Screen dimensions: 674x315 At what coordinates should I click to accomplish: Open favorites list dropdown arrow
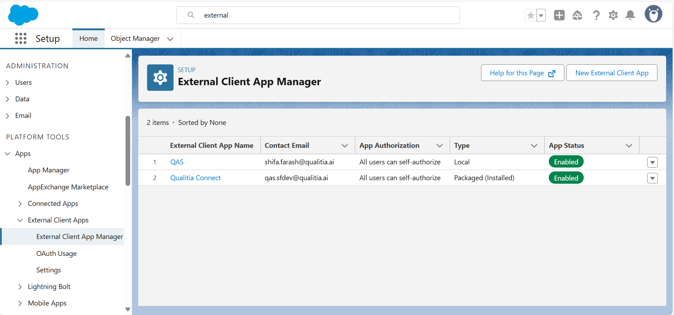point(541,15)
